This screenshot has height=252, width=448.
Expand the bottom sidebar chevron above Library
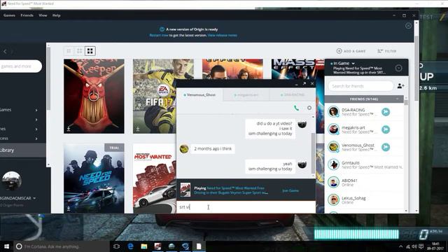pos(36,139)
